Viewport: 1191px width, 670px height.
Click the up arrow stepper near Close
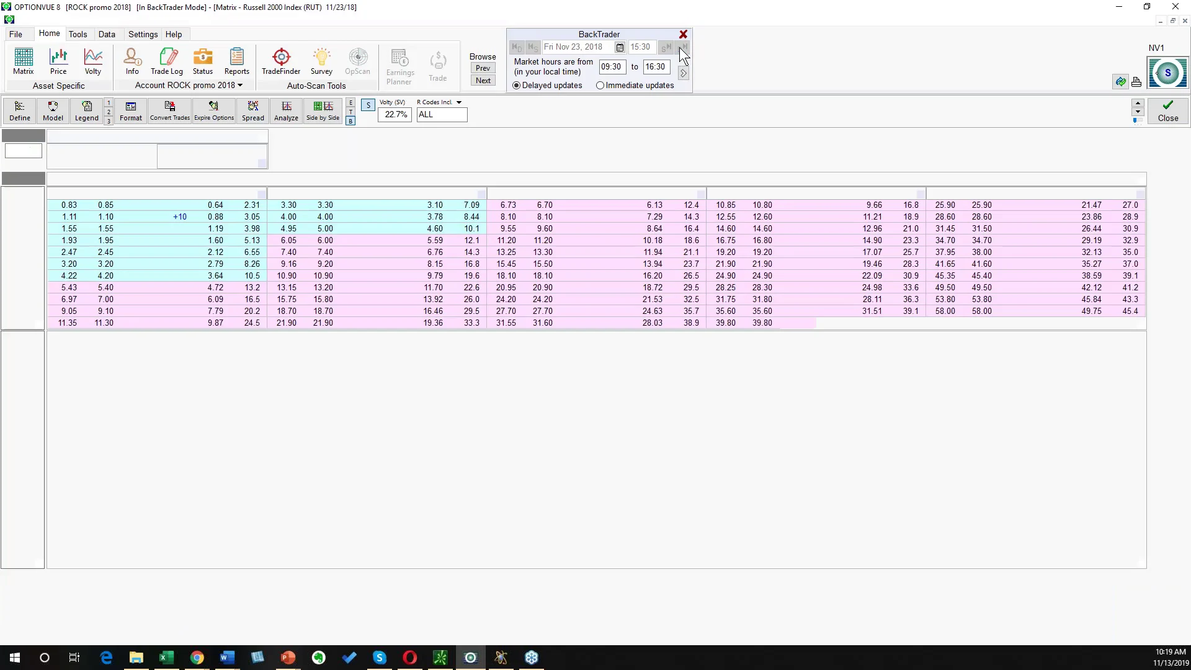click(1138, 103)
